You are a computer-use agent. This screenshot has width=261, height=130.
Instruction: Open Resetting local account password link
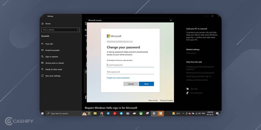pyautogui.click(x=200, y=73)
